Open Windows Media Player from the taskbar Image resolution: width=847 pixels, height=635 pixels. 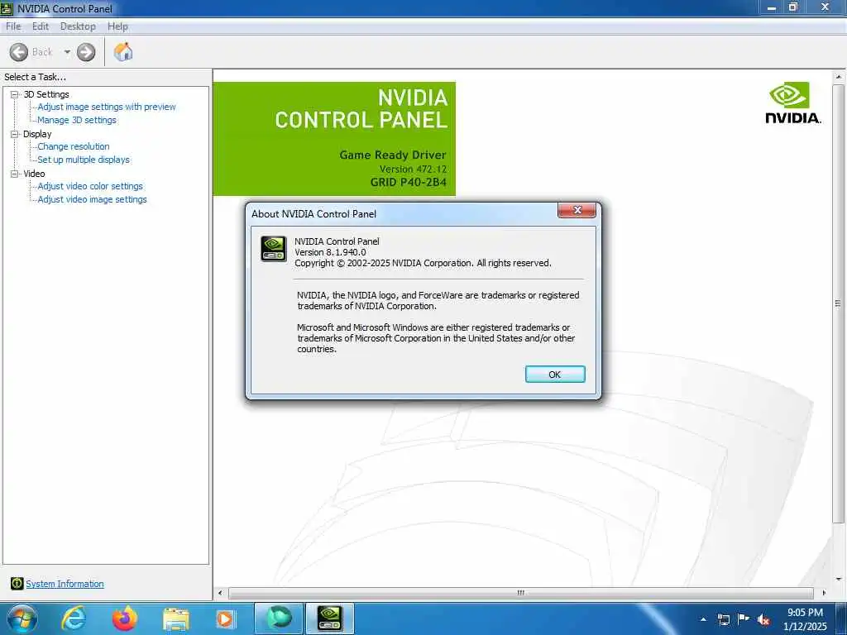(x=225, y=618)
